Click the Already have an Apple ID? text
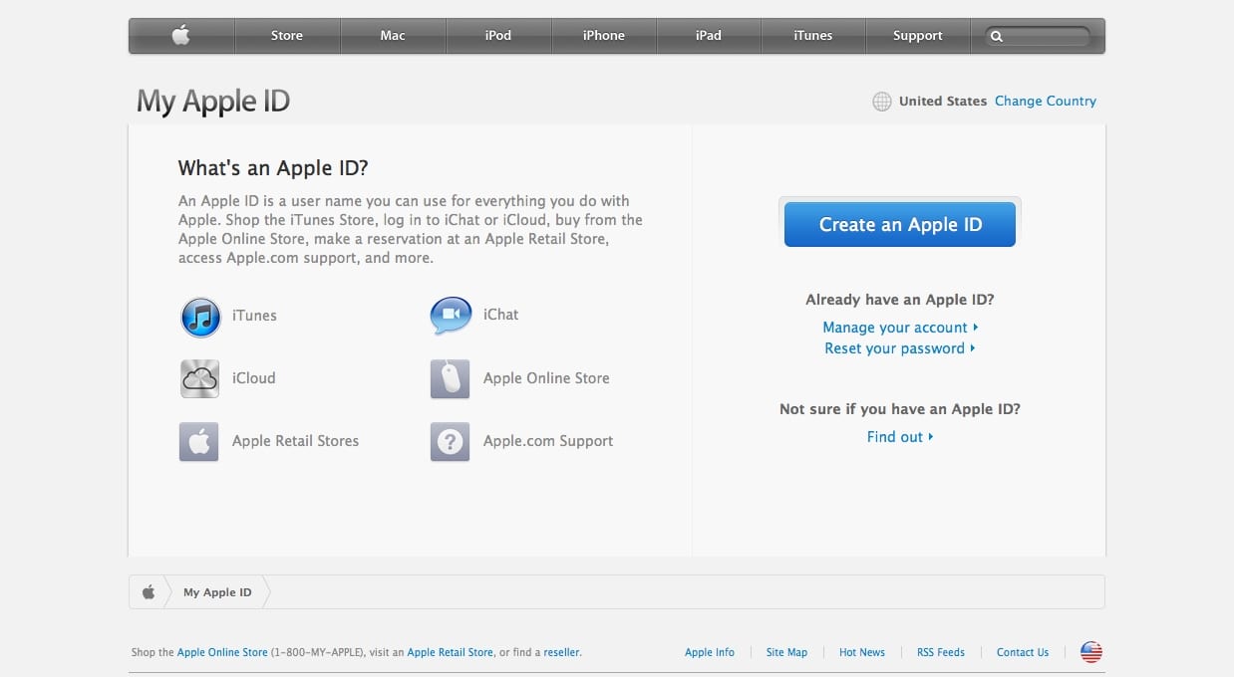Screen dimensions: 1234x677 [900, 300]
